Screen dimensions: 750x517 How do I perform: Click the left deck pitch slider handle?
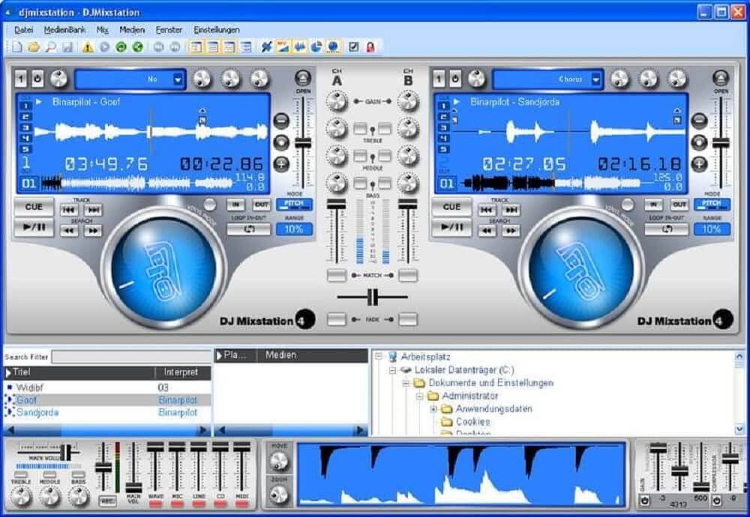click(x=303, y=142)
